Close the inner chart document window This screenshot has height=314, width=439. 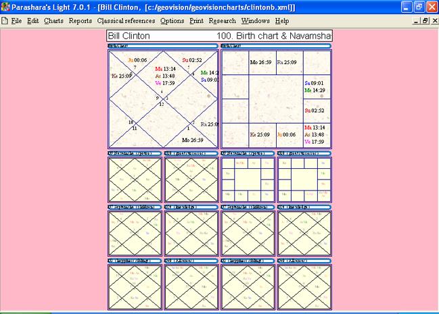point(435,21)
